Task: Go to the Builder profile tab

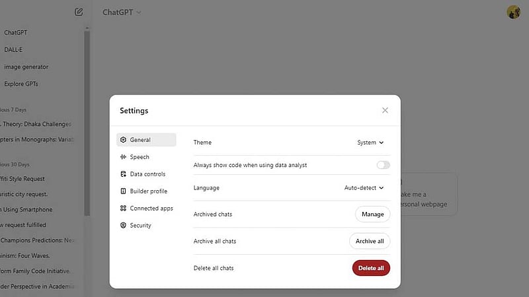Action: point(146,191)
